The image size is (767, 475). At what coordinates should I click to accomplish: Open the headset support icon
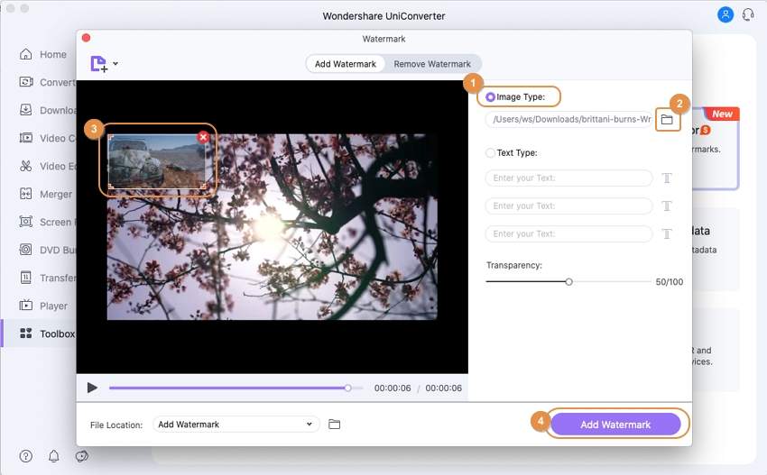pyautogui.click(x=748, y=15)
